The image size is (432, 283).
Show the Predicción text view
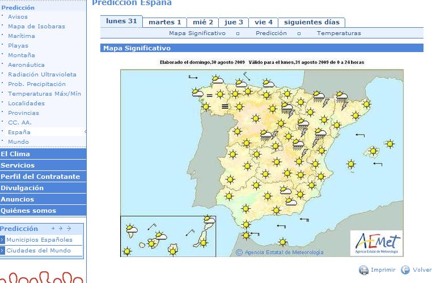click(271, 33)
